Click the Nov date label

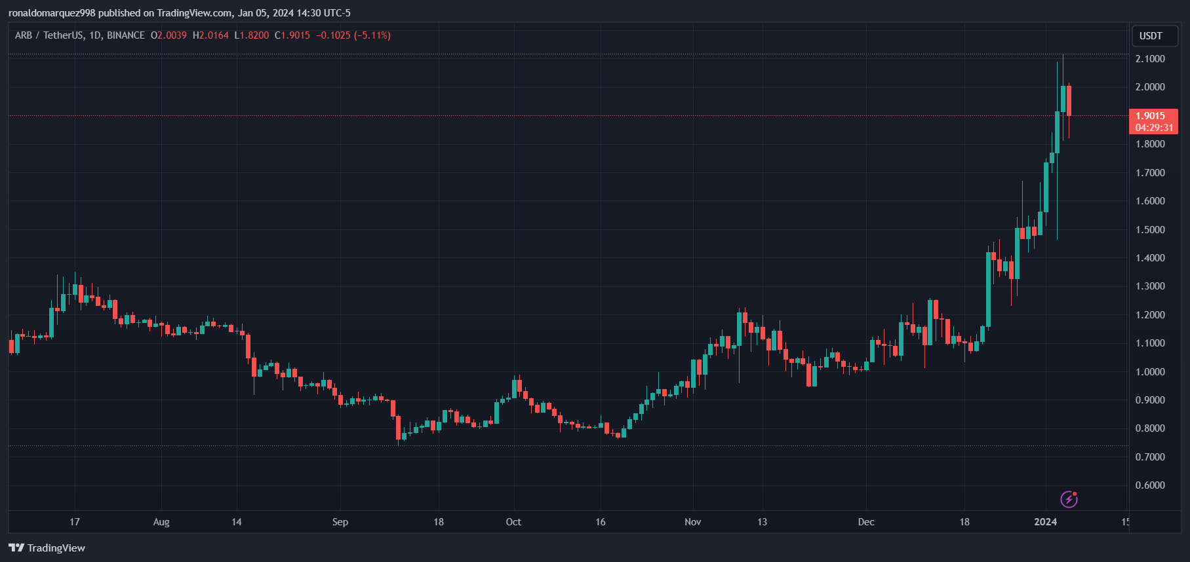pyautogui.click(x=692, y=522)
